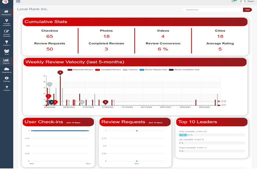
Task: Open the Super user profile menu
Action: coord(248,1)
